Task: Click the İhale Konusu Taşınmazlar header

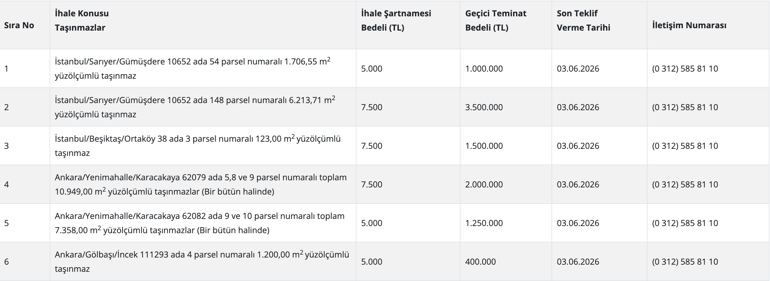Action: [81, 20]
